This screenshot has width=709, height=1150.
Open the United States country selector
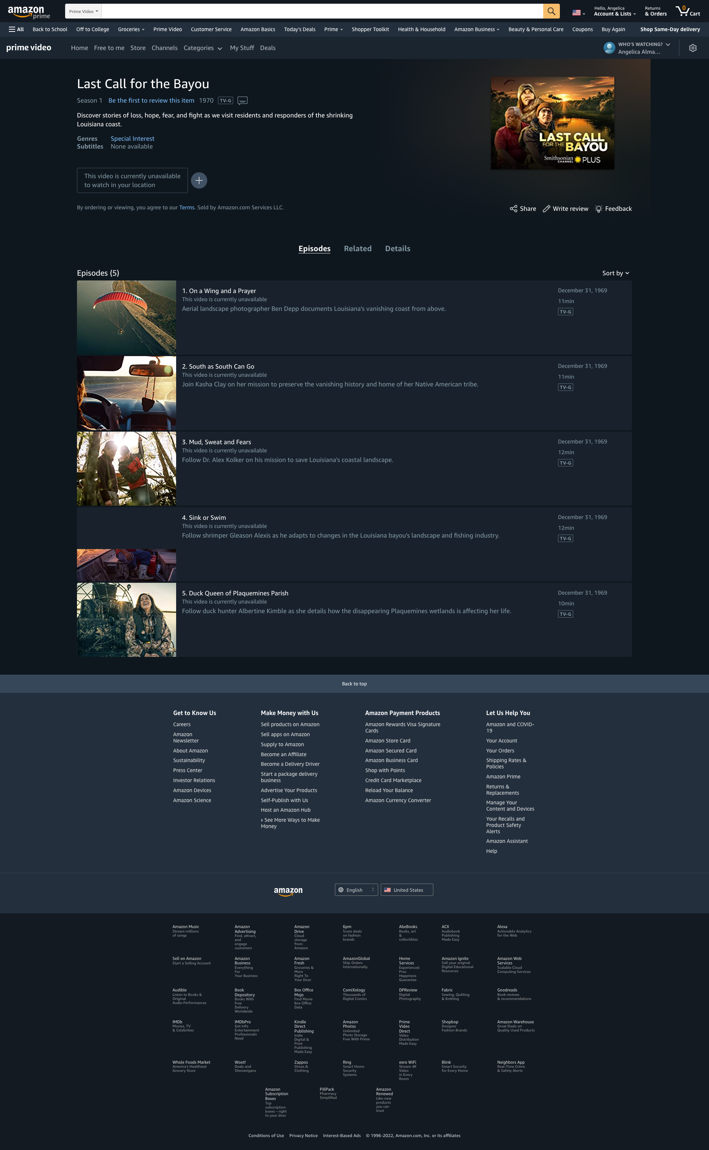407,890
